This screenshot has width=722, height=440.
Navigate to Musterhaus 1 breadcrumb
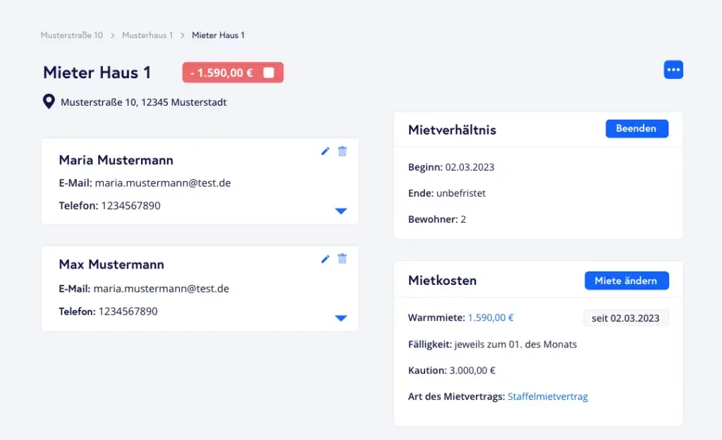147,35
